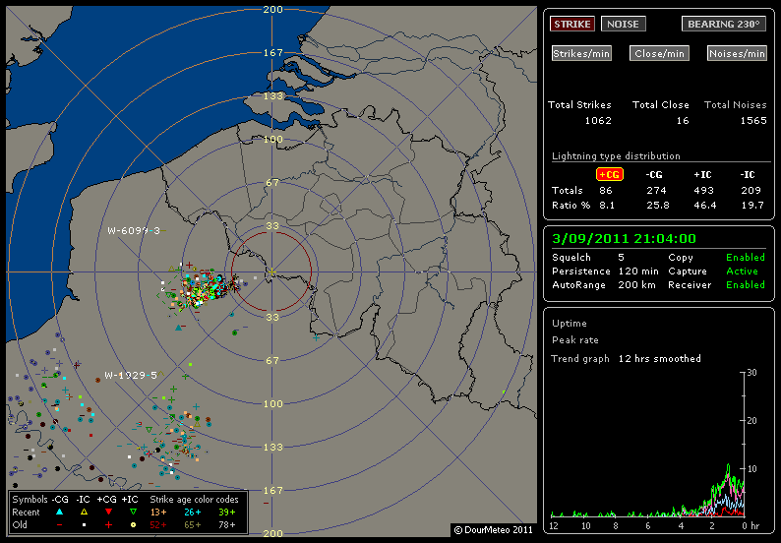Image resolution: width=781 pixels, height=543 pixels.
Task: Toggle the STRIKE indicator
Action: coord(572,24)
